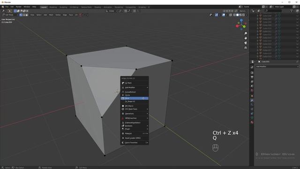Open the Object Data mesh properties tab

coord(252,118)
